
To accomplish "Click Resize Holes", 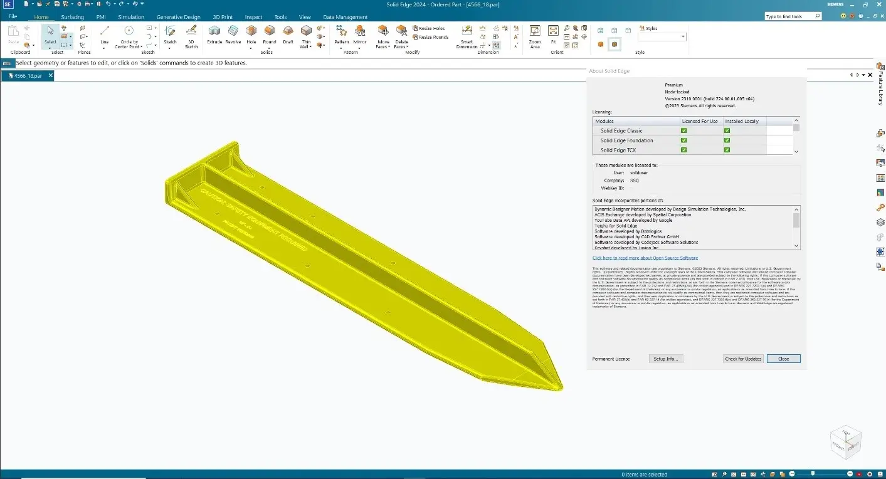I will click(429, 28).
